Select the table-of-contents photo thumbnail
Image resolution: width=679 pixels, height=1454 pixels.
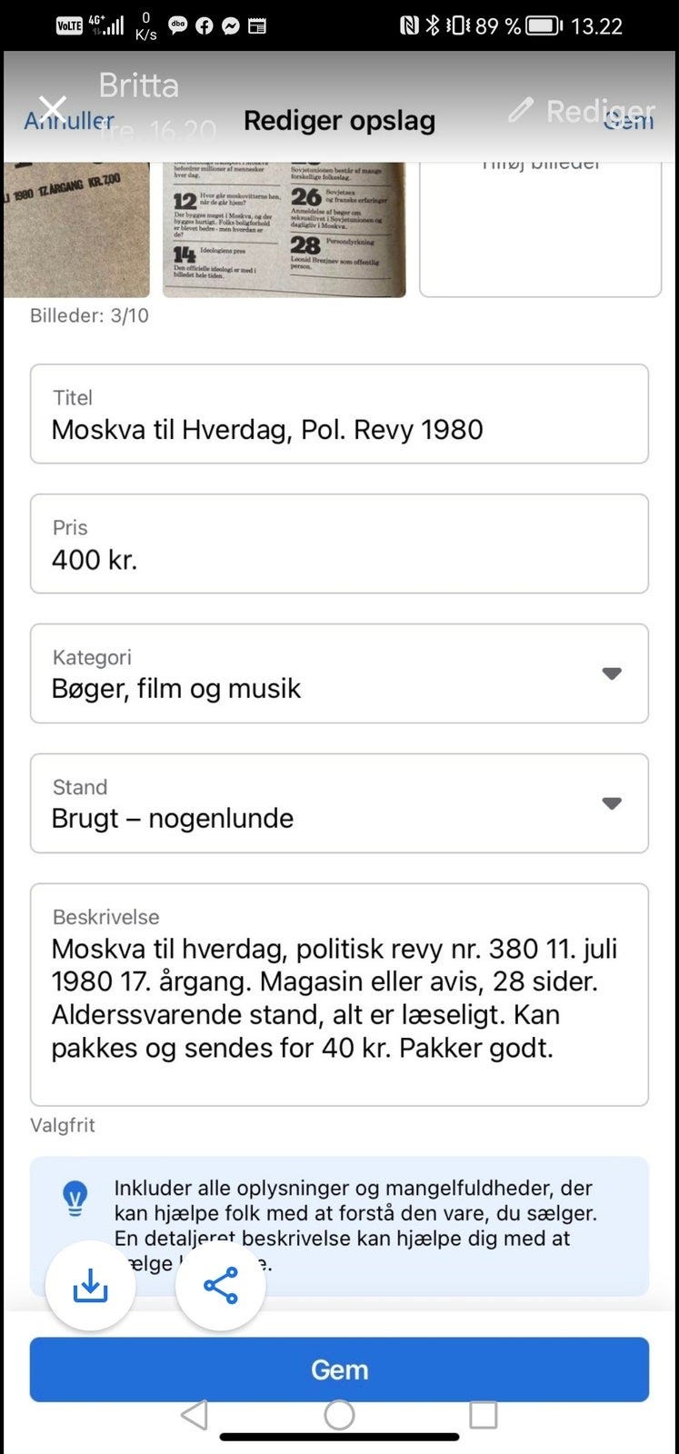(x=284, y=229)
